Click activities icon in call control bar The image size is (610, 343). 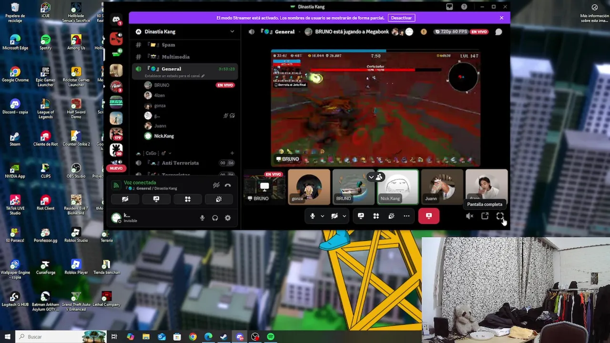[376, 216]
